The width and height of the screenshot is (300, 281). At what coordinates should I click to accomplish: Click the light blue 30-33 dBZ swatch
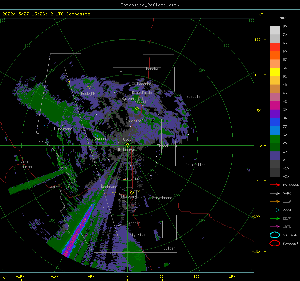(275, 130)
